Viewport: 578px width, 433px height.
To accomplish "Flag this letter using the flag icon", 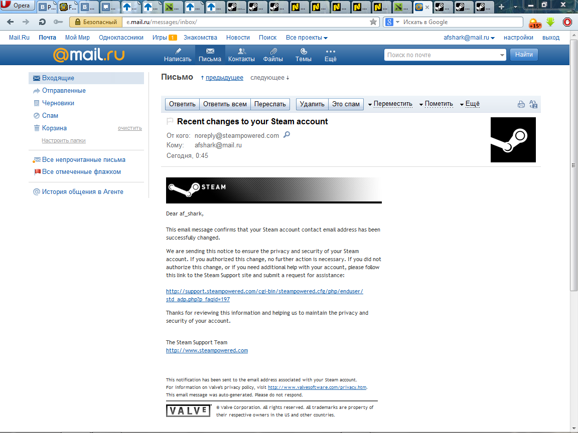I will [x=170, y=121].
